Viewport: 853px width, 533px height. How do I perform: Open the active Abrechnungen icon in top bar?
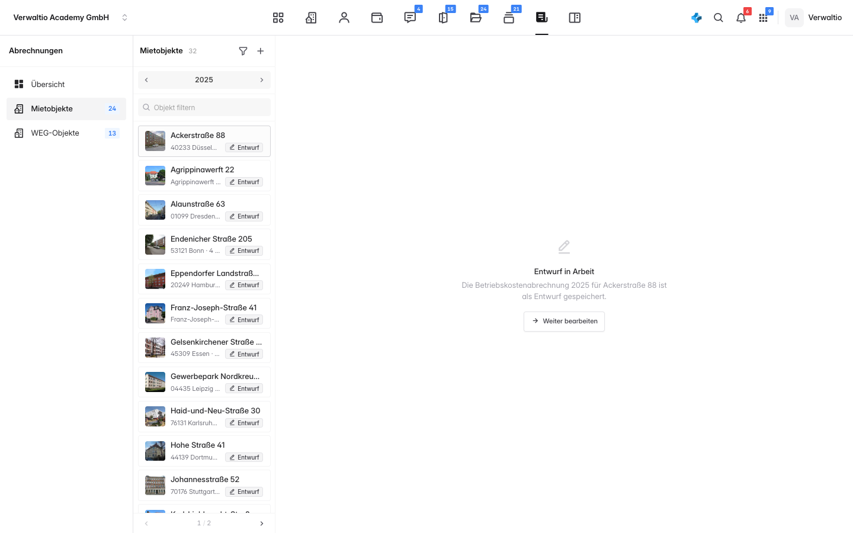point(541,18)
